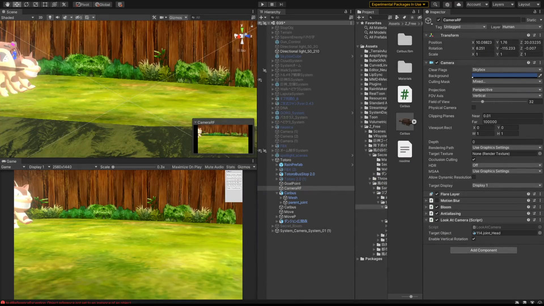This screenshot has height=306, width=544.
Task: Switch to the Project tab
Action: tap(365, 12)
